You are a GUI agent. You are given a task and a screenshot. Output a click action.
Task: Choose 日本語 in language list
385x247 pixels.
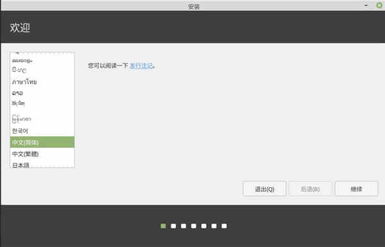pyautogui.click(x=42, y=164)
